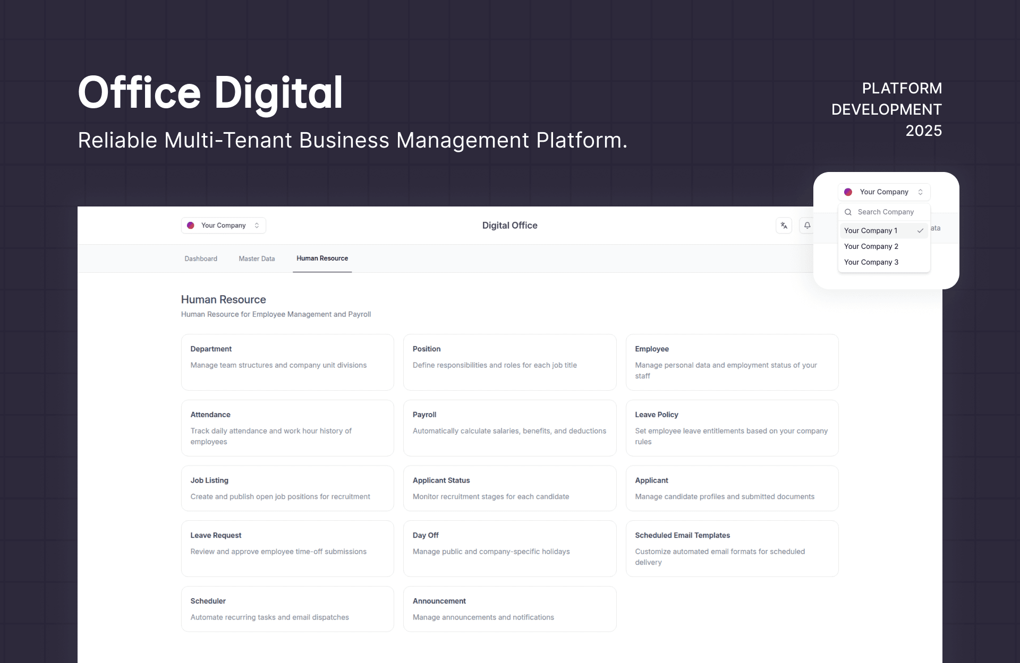Select Your Company 2 from the list
Viewport: 1020px width, 663px height.
point(871,246)
